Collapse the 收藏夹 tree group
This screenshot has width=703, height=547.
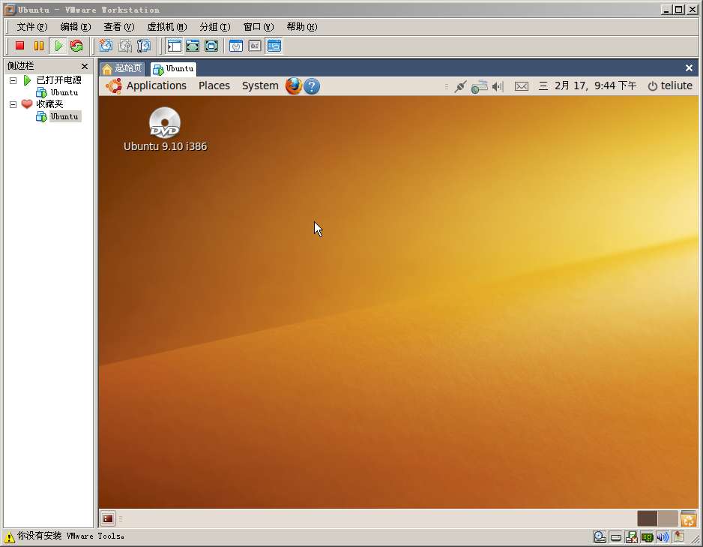[13, 104]
